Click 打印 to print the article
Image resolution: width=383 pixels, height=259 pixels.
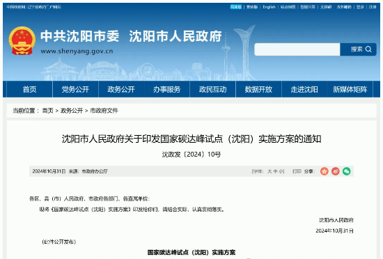297,171
